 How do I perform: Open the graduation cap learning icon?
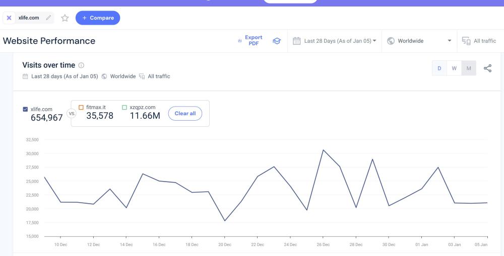click(277, 41)
